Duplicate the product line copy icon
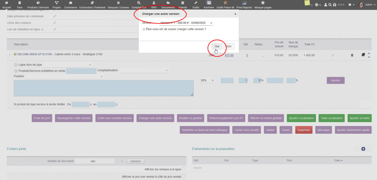 (x=363, y=55)
